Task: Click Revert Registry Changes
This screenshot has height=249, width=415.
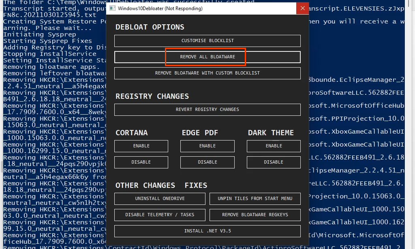Action: point(207,109)
